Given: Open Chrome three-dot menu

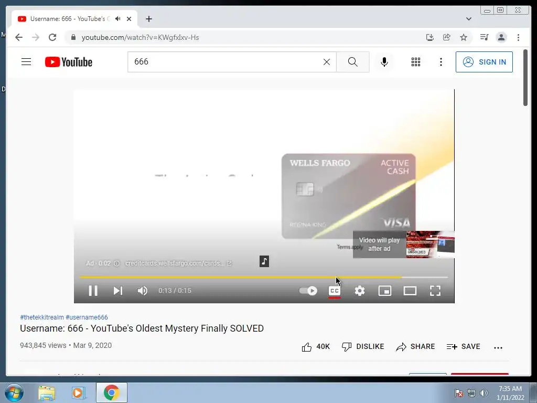Looking at the screenshot, I should click(518, 37).
